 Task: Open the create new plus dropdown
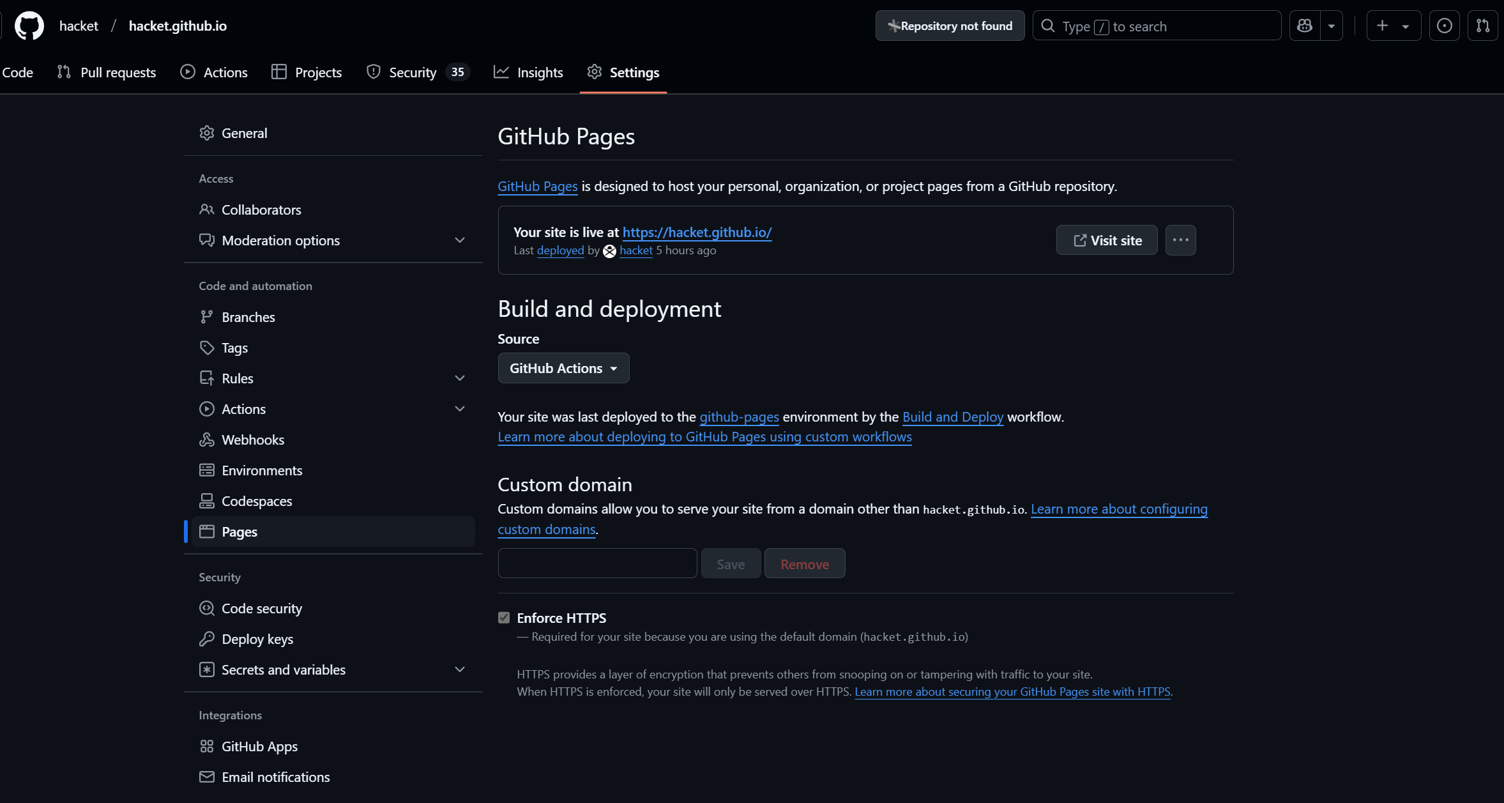(x=1393, y=26)
